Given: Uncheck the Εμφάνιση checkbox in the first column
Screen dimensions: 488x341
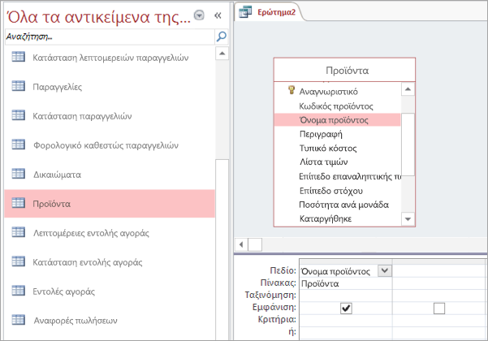Looking at the screenshot, I should [346, 309].
